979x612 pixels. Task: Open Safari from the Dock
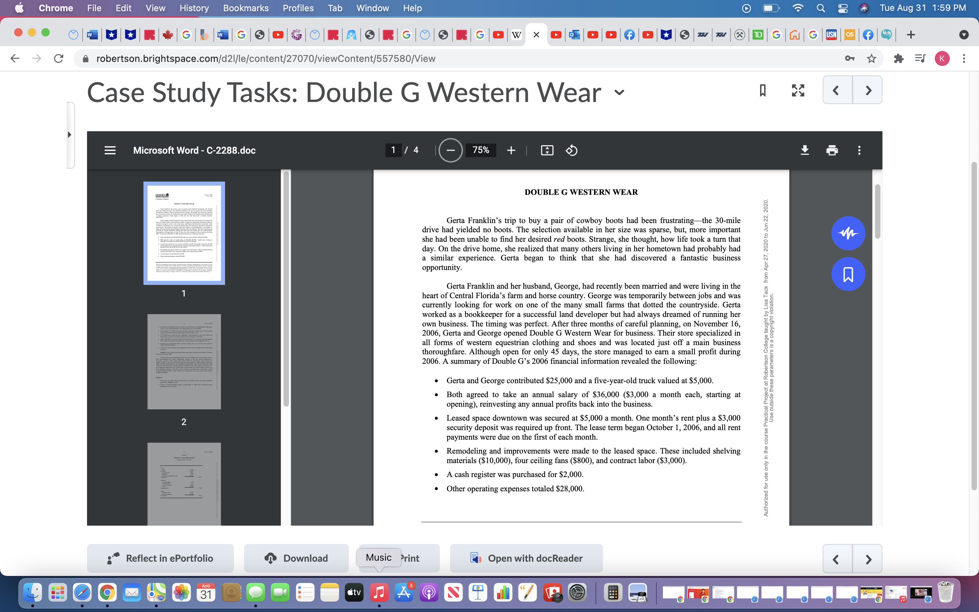[82, 593]
